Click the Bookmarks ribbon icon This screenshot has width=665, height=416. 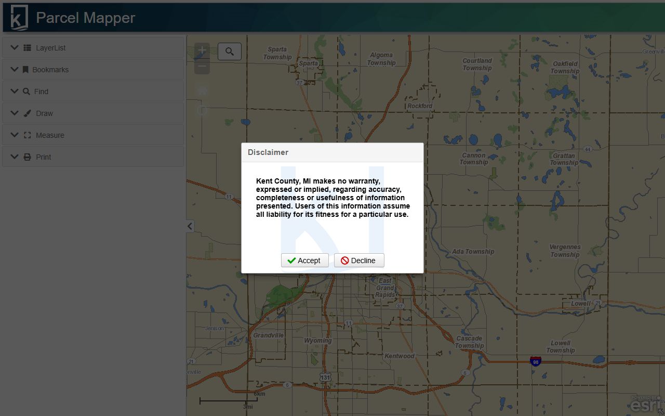tap(25, 70)
